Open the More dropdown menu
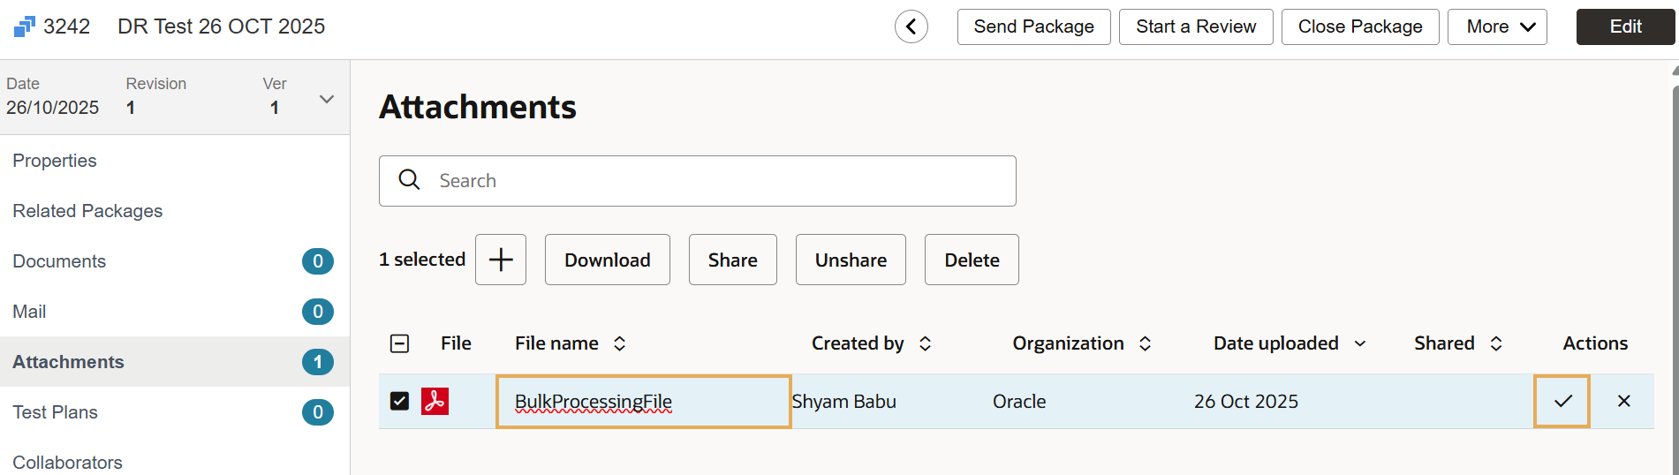The image size is (1679, 475). pos(1497,26)
